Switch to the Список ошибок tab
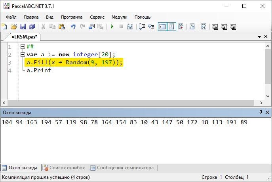Viewport: 272px width, 182px height. 64,168
